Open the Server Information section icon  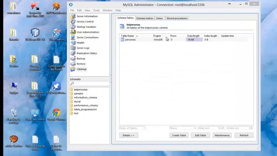click(x=73, y=16)
